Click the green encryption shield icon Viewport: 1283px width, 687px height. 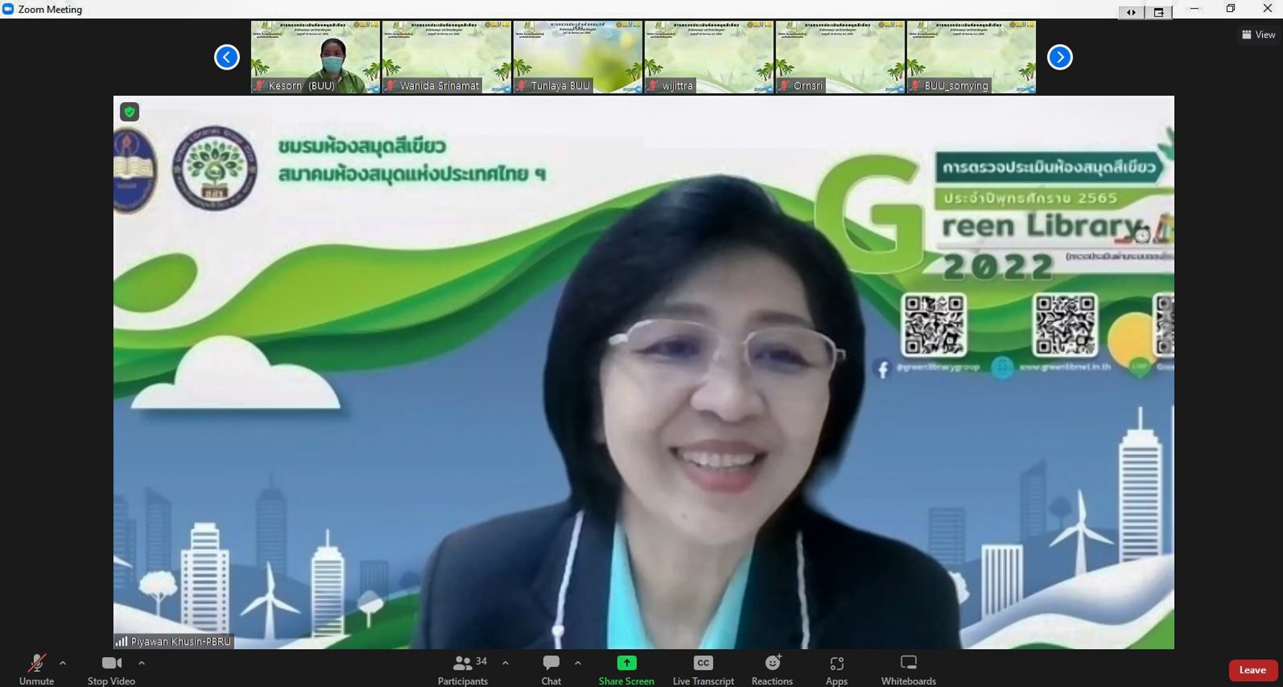(x=129, y=112)
